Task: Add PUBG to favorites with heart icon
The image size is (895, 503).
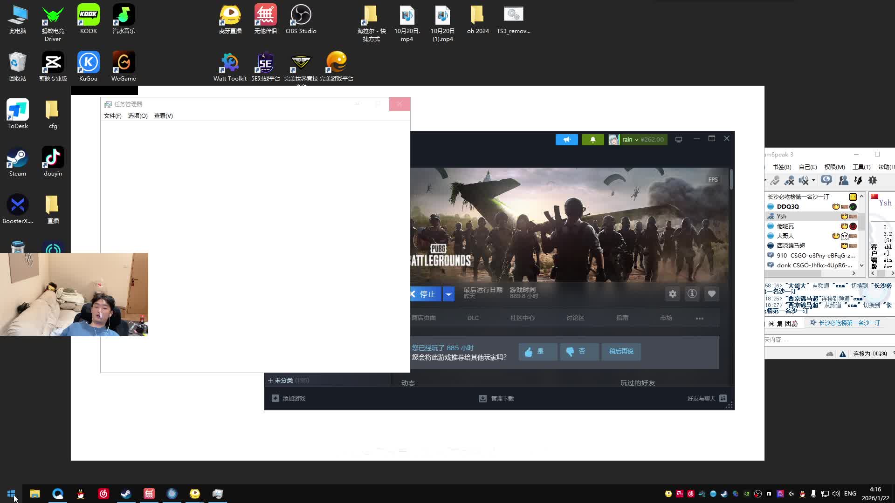Action: click(x=711, y=294)
